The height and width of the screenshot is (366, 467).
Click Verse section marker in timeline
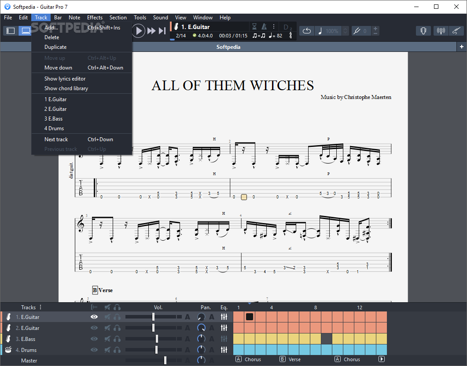click(x=290, y=359)
